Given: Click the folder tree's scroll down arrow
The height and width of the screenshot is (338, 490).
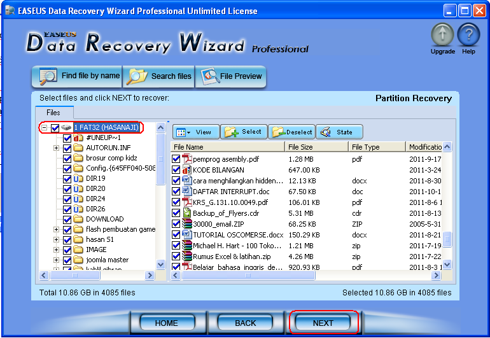Looking at the screenshot, I should point(160,265).
